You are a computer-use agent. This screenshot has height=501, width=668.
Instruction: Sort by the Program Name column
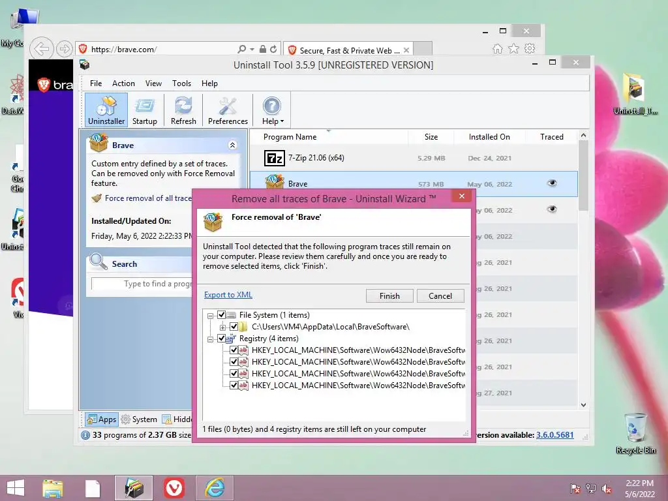point(329,137)
